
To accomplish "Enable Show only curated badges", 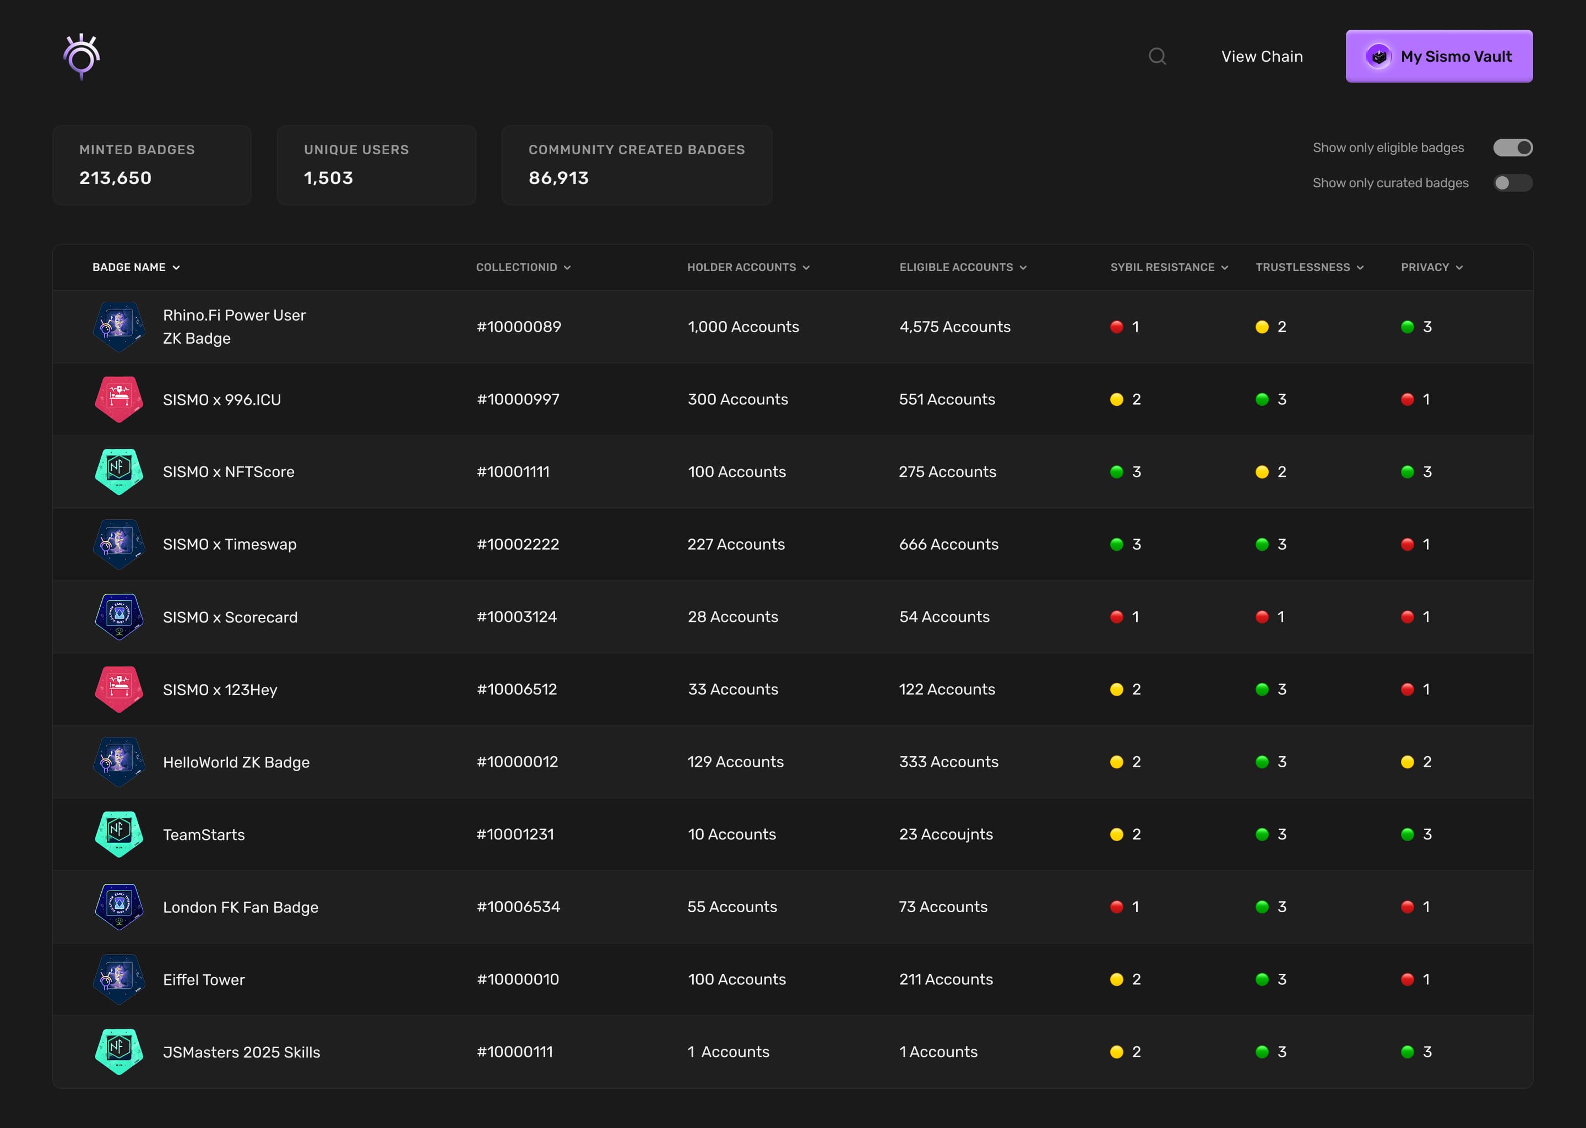I will point(1513,183).
